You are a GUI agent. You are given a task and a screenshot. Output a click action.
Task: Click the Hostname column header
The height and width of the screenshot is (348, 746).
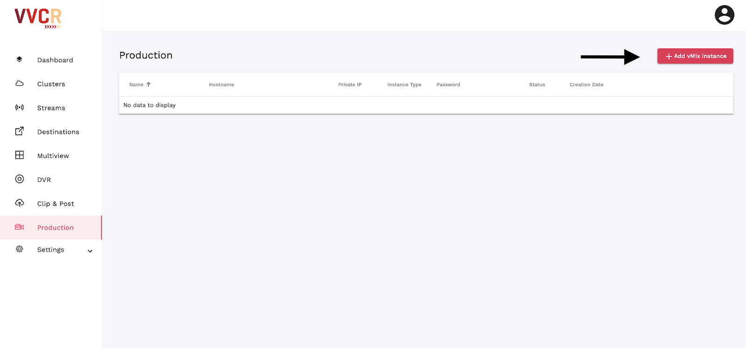[x=221, y=85]
